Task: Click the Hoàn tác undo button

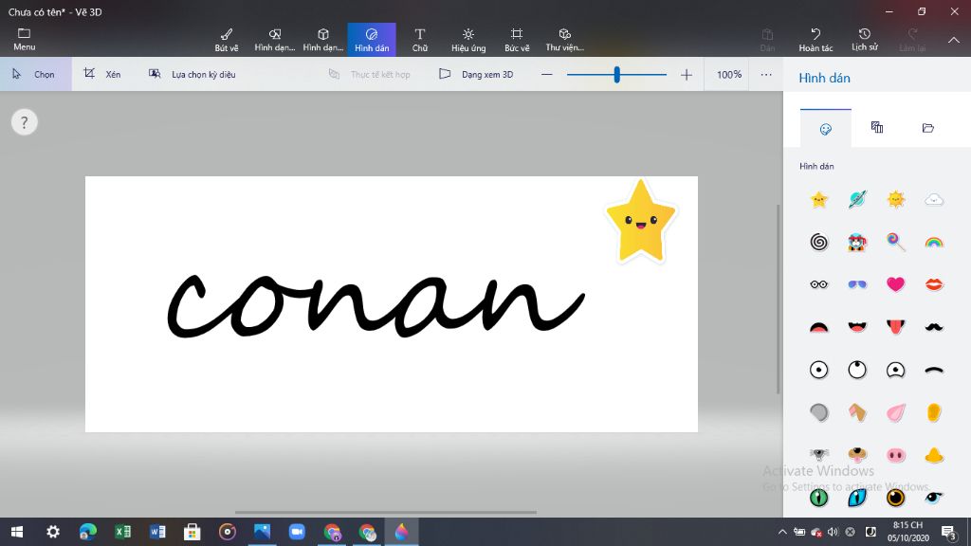Action: pyautogui.click(x=815, y=40)
